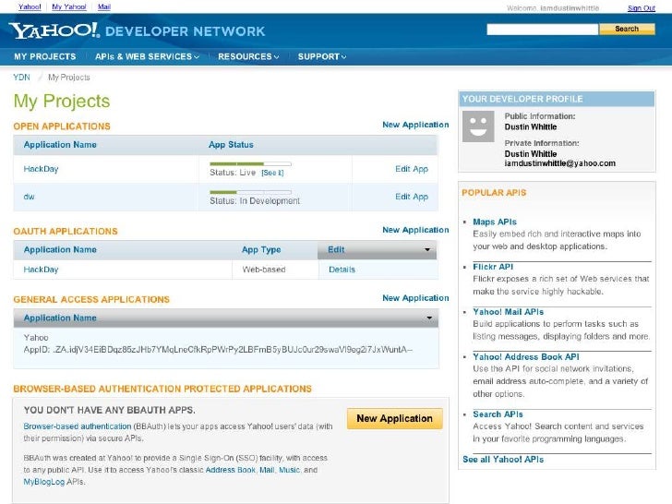The width and height of the screenshot is (672, 504).
Task: Click the App Type column header
Action: click(x=261, y=250)
